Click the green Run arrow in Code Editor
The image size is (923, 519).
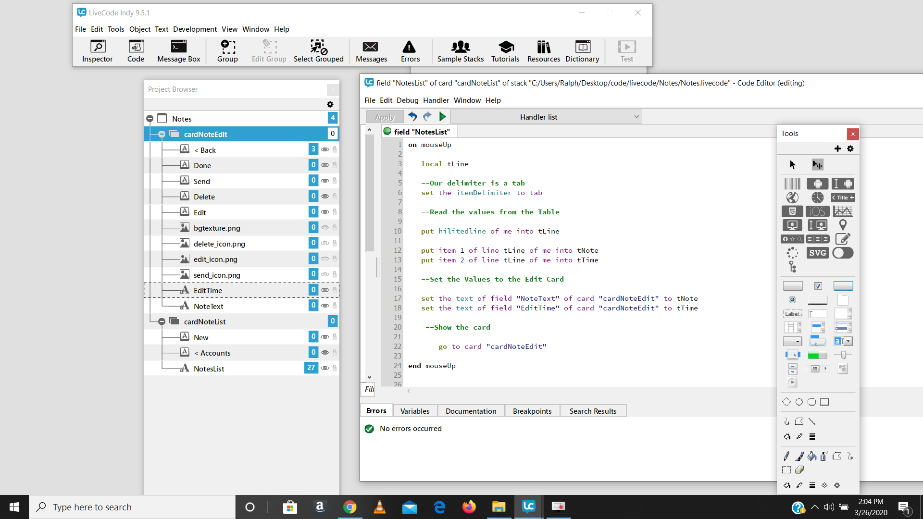[x=443, y=116]
